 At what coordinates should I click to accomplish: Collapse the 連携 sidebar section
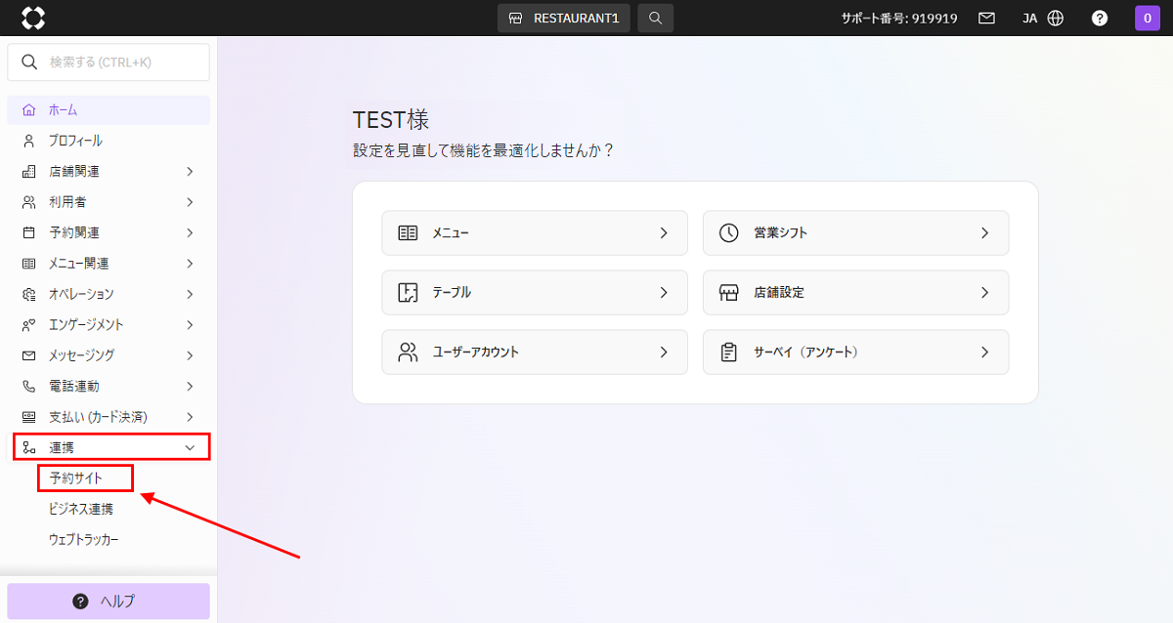[110, 447]
